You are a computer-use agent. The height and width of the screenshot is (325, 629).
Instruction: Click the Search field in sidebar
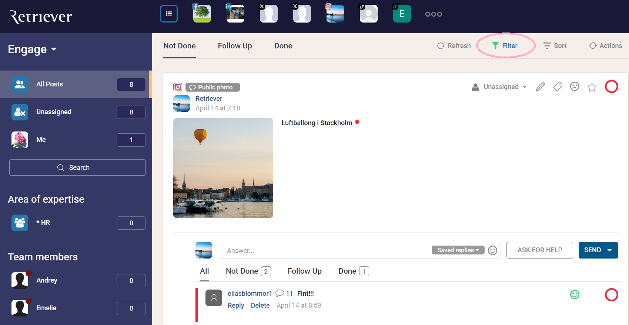point(77,168)
